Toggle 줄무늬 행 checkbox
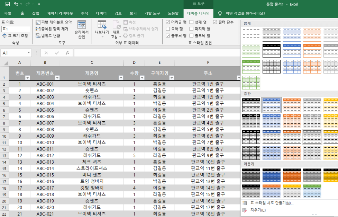Screen dimensions: 338x217 (168, 35)
